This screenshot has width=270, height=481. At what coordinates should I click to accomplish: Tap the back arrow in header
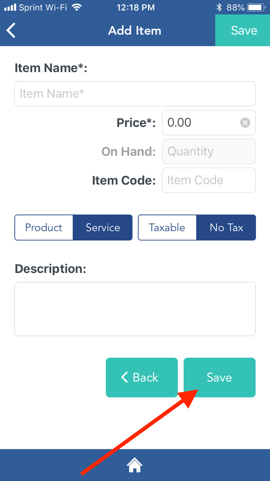click(x=12, y=31)
